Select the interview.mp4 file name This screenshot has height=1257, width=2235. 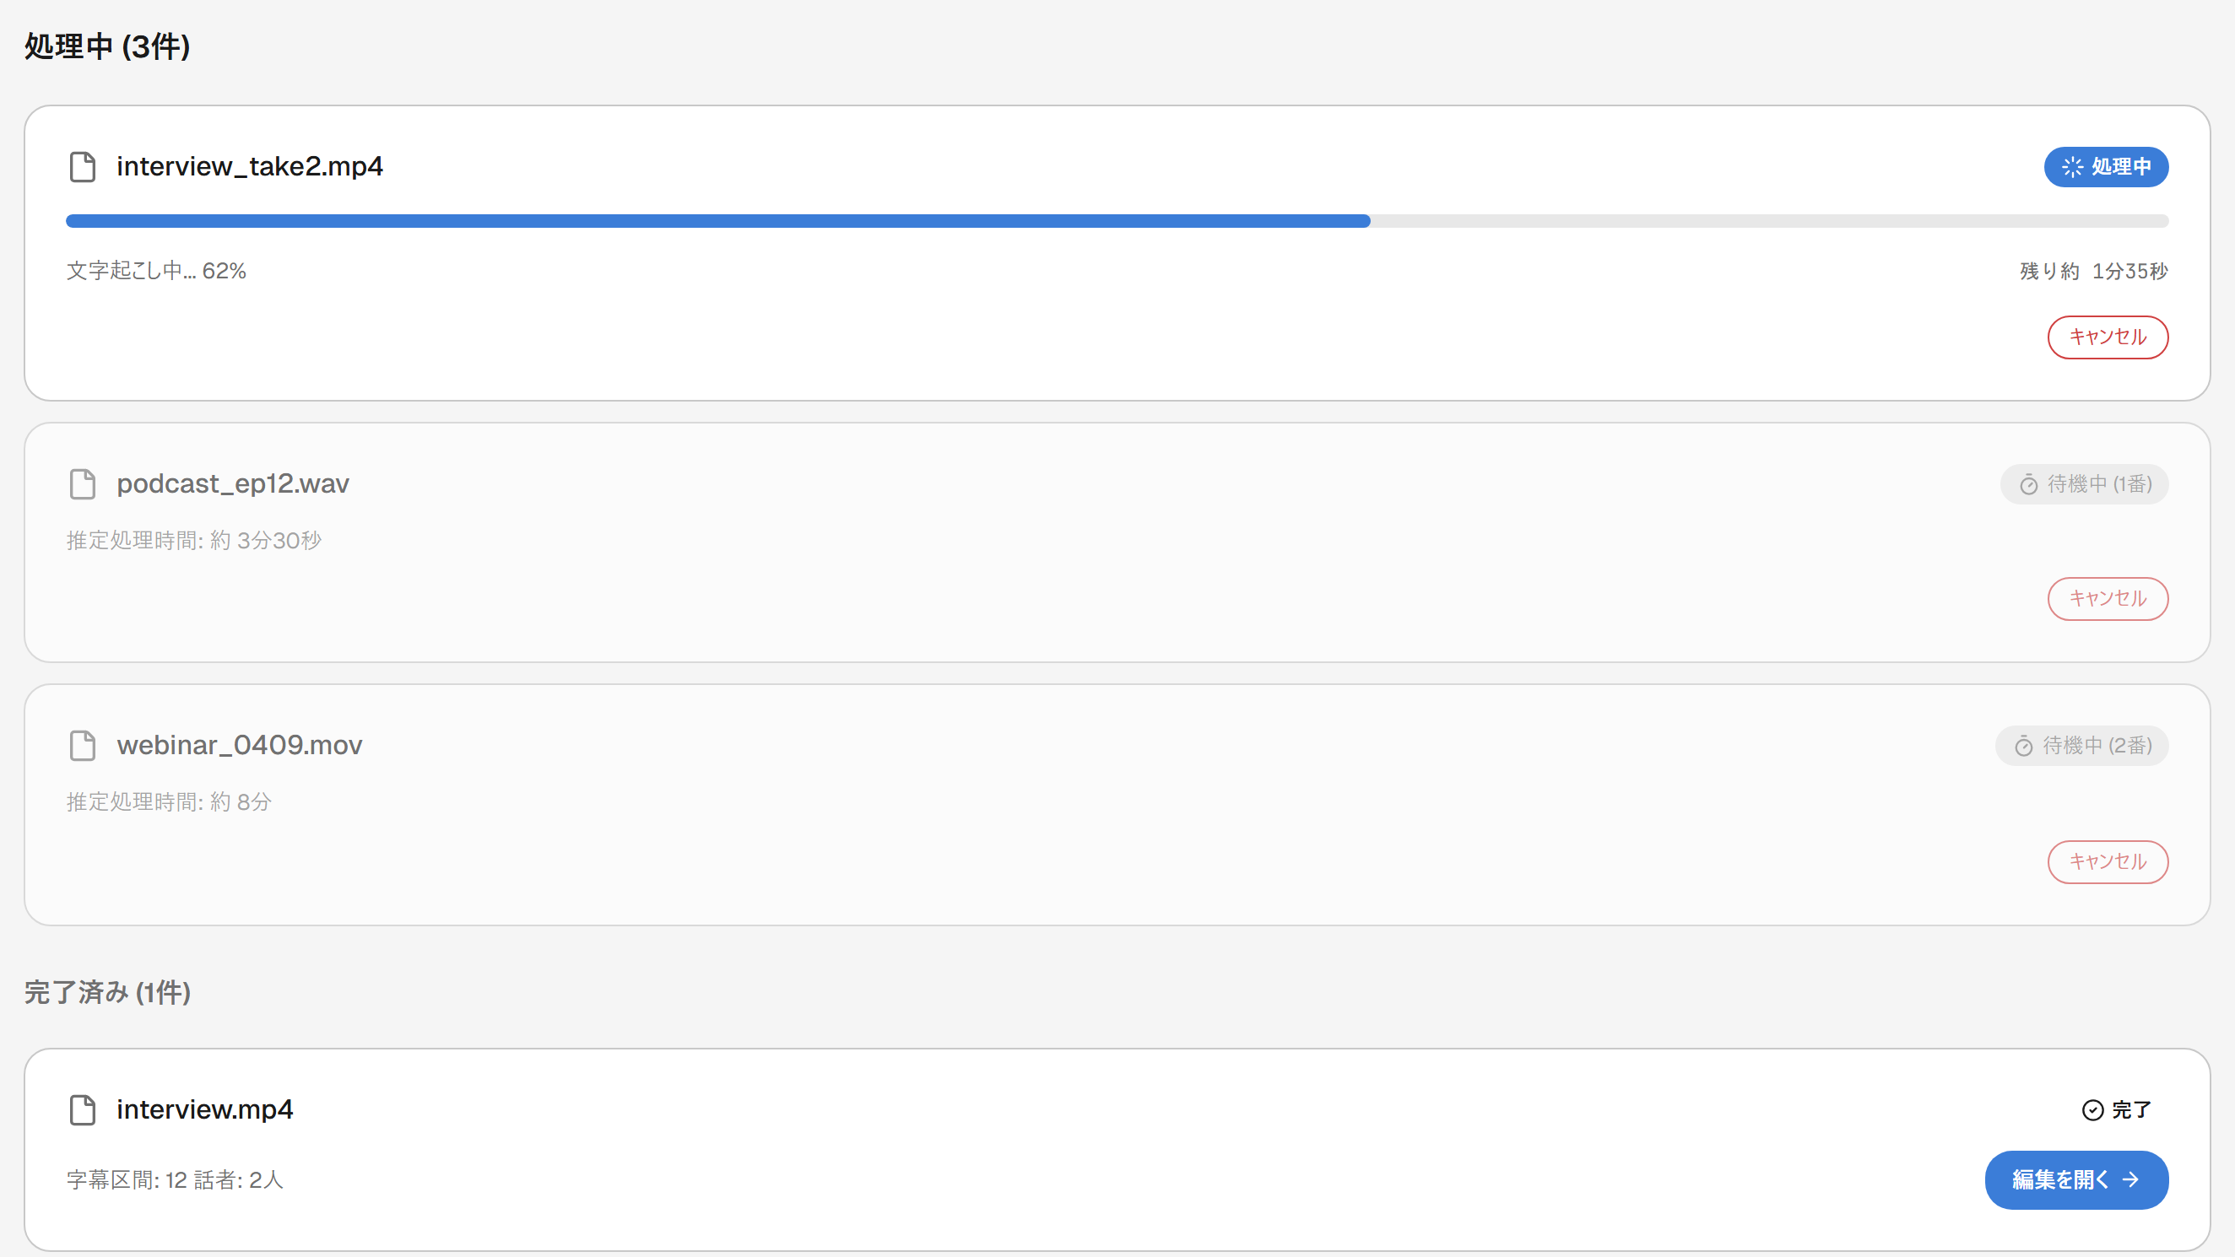pos(205,1109)
